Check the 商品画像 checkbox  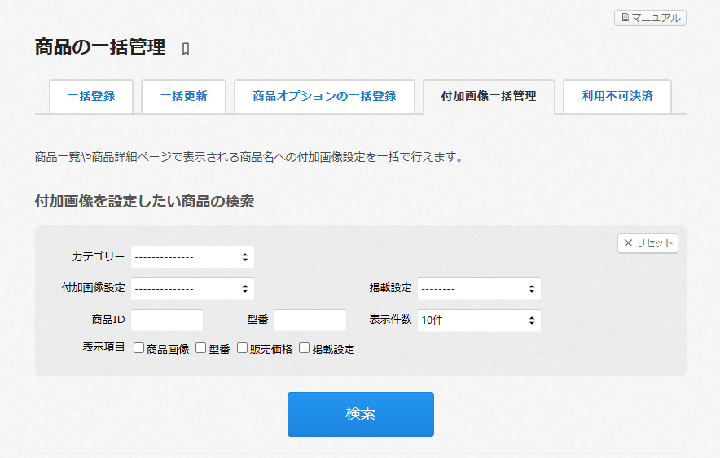tap(138, 348)
